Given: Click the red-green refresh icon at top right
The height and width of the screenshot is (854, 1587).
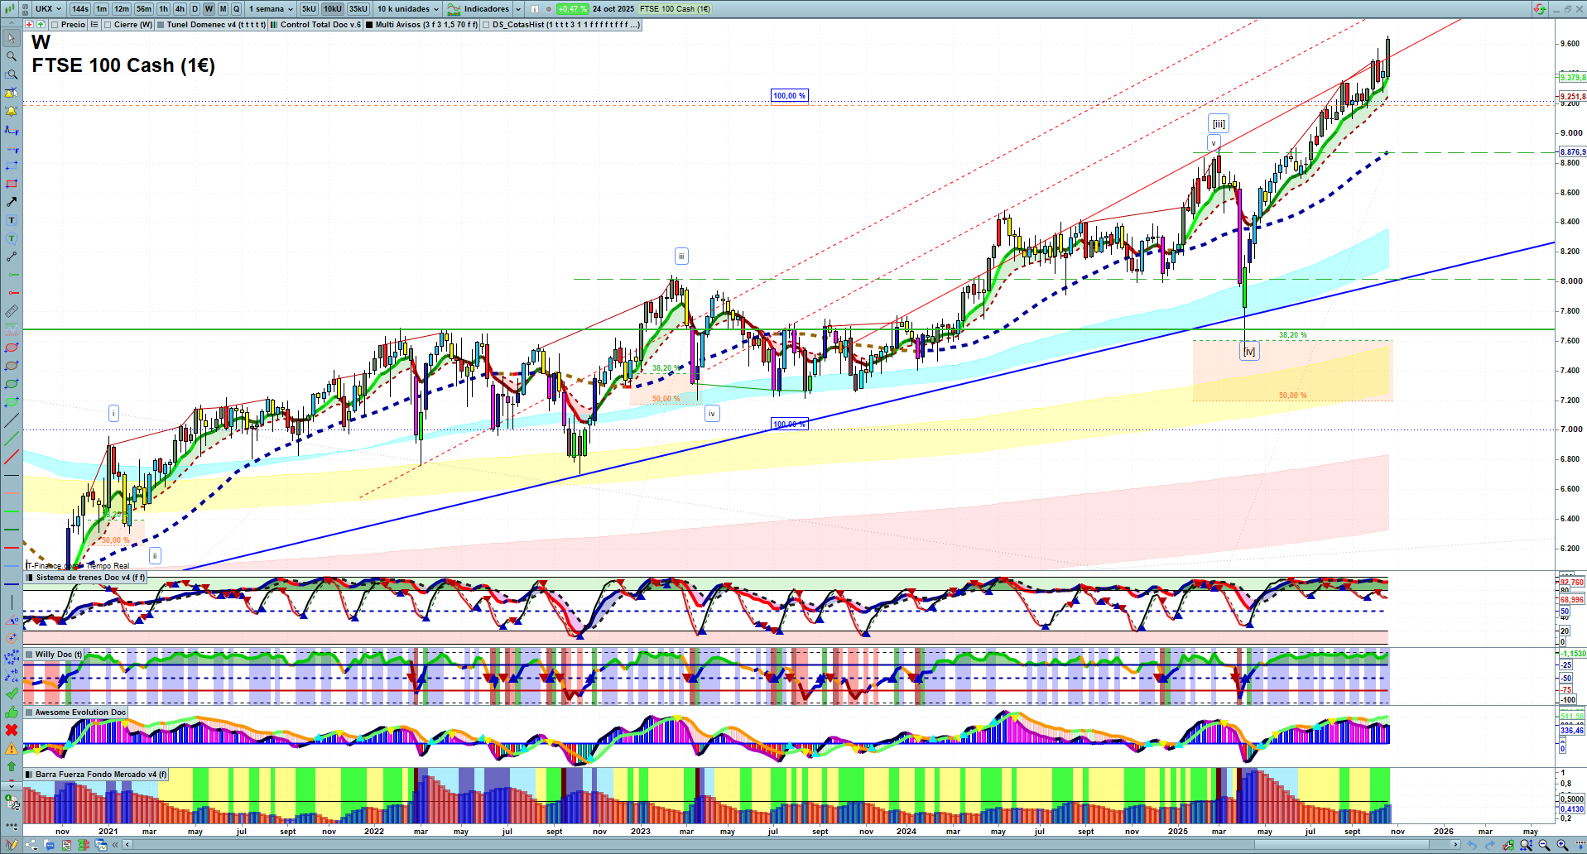Looking at the screenshot, I should (1539, 9).
